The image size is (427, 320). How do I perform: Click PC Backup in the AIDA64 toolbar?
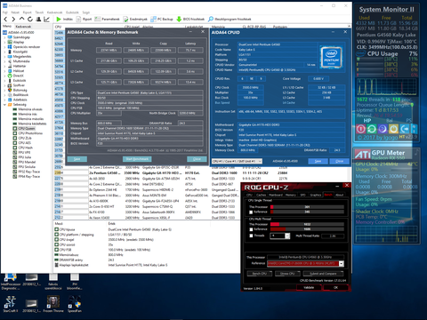[x=162, y=20]
